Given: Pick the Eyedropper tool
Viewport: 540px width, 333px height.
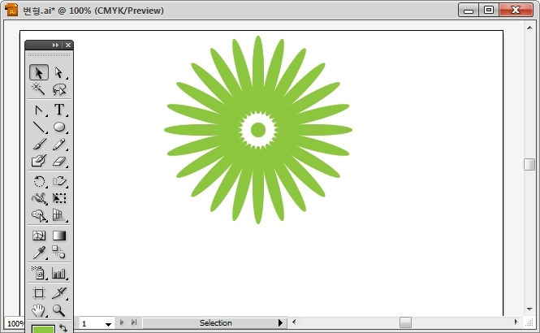Looking at the screenshot, I should [x=39, y=253].
